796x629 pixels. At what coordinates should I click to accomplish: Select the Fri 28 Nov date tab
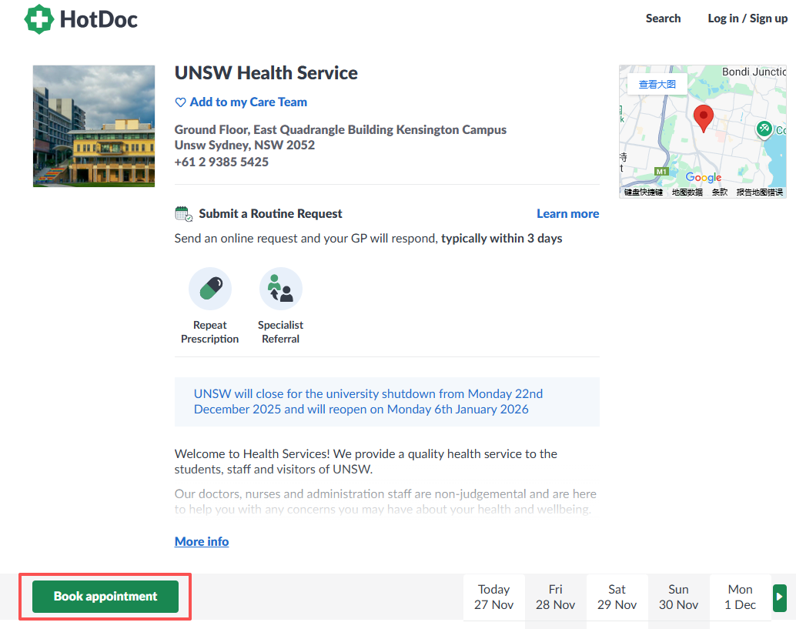[555, 597]
